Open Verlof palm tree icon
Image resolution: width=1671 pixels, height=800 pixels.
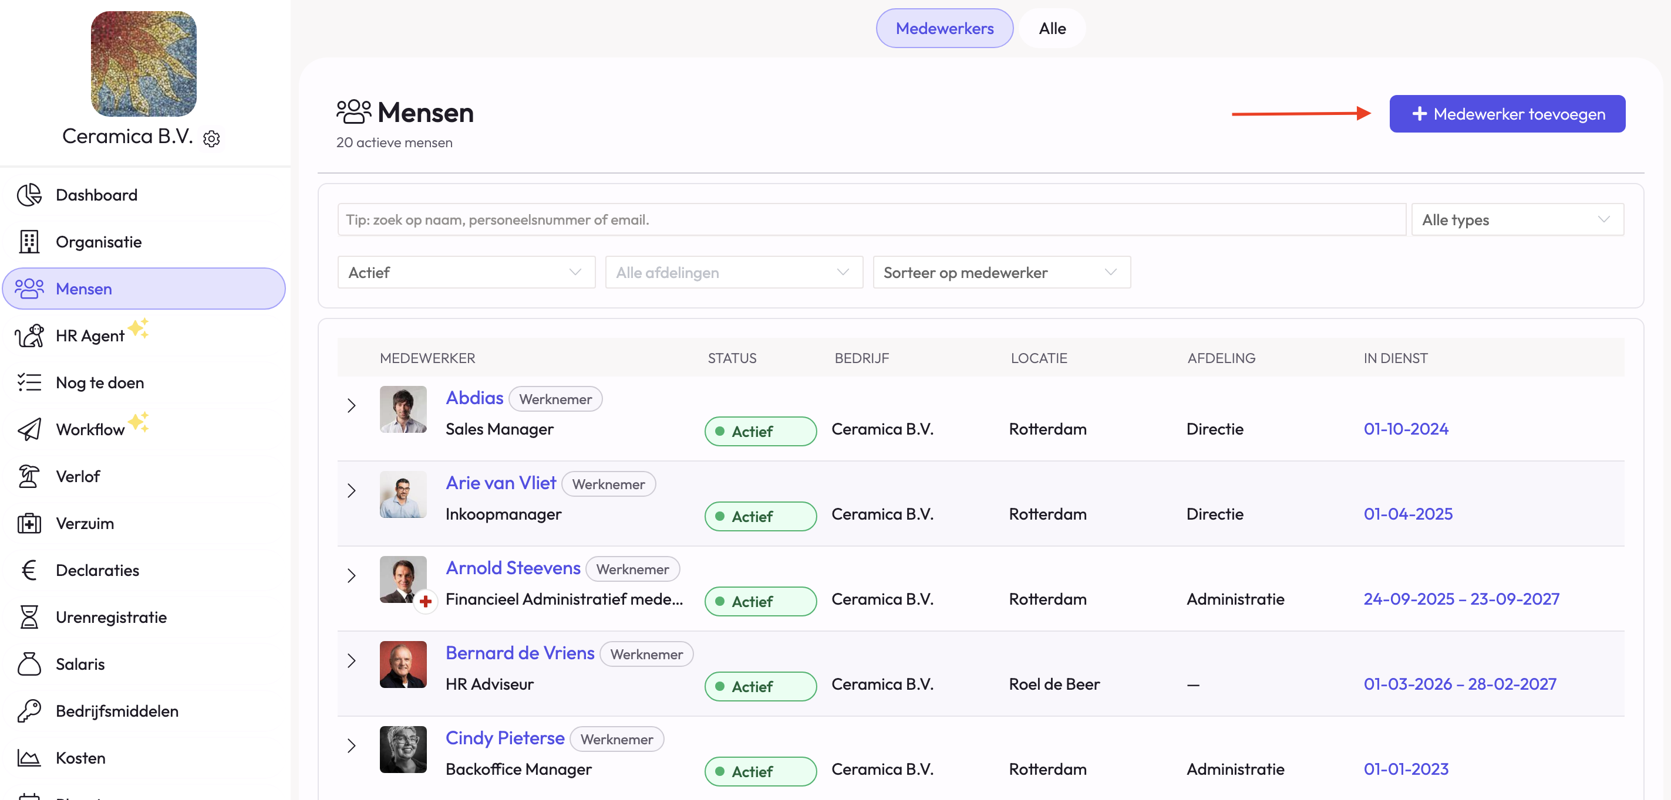[29, 476]
